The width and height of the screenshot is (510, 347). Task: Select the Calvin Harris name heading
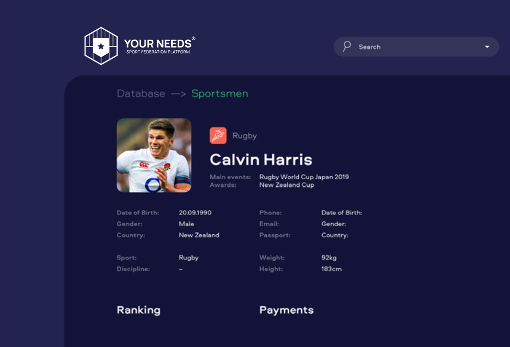point(261,160)
